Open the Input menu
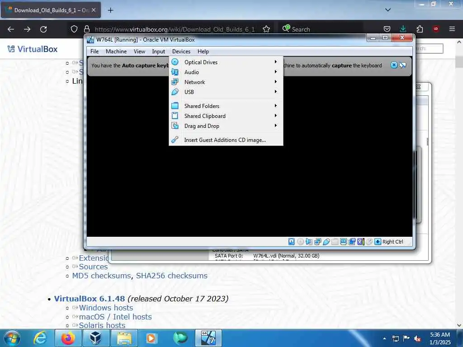 [159, 52]
